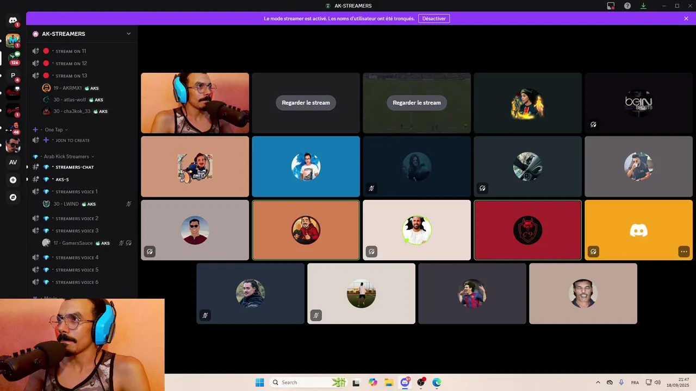The height and width of the screenshot is (391, 696).
Task: Click the Add a Server plus icon
Action: click(x=13, y=180)
